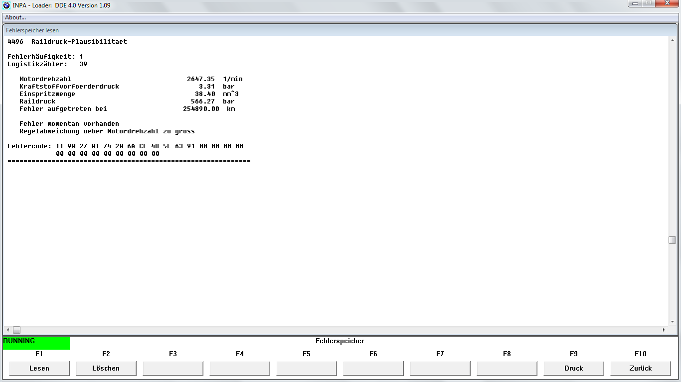Click the Fehlerspeicher label above function keys

pos(340,341)
